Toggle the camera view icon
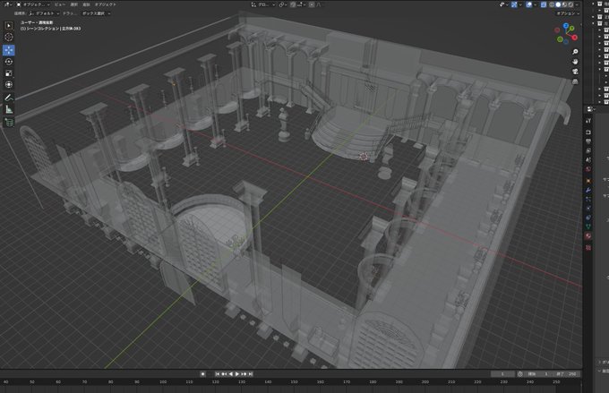This screenshot has width=609, height=393. tap(575, 72)
